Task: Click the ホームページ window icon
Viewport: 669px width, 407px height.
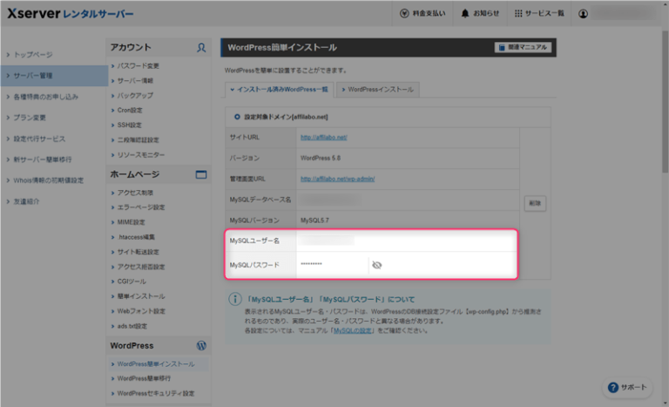Action: pyautogui.click(x=201, y=174)
